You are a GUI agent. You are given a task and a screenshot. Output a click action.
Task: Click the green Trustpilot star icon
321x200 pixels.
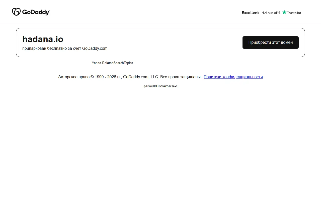[x=284, y=12]
